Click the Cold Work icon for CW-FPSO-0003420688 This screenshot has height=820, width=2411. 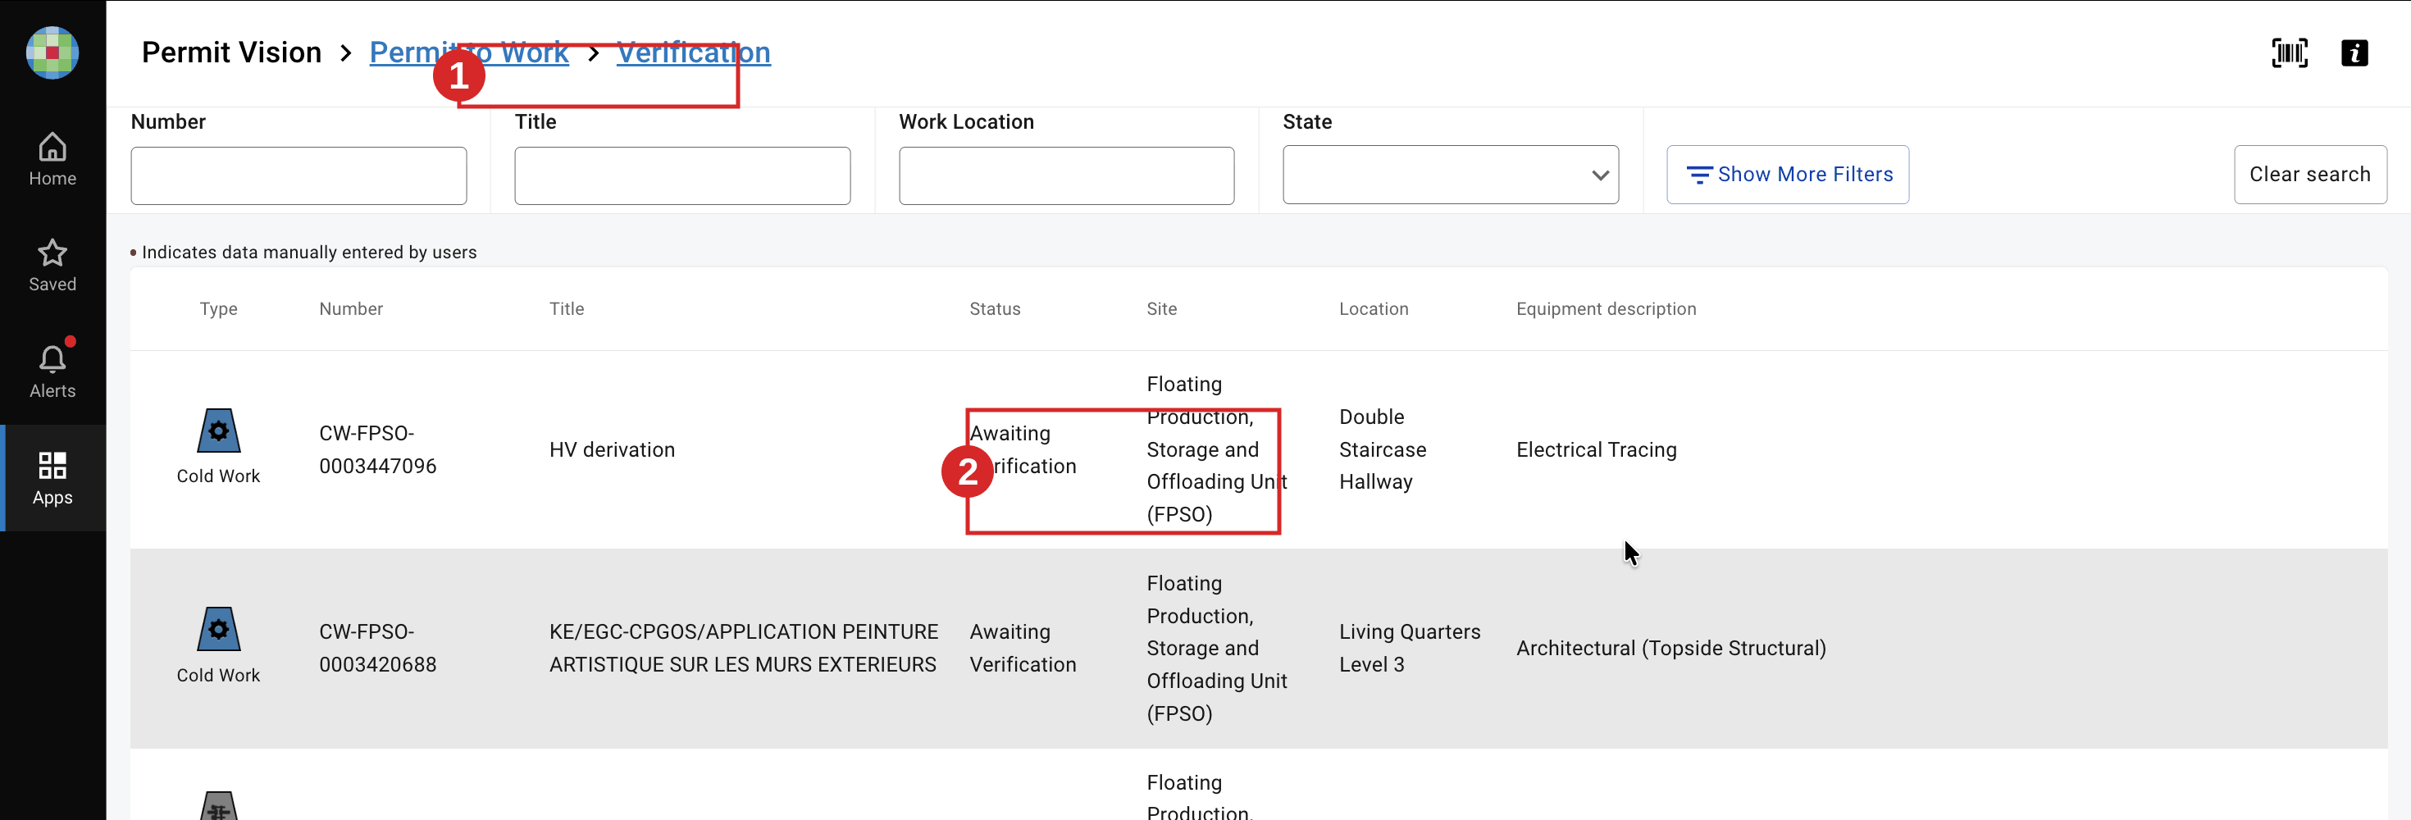pos(218,630)
